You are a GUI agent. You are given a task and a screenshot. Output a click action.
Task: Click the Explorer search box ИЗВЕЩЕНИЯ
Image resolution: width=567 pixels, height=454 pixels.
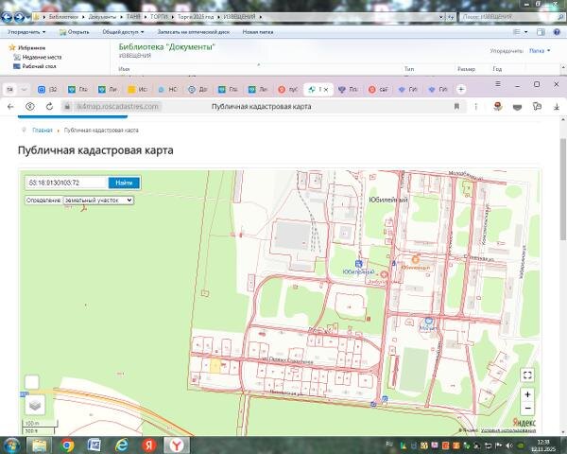[x=511, y=17]
